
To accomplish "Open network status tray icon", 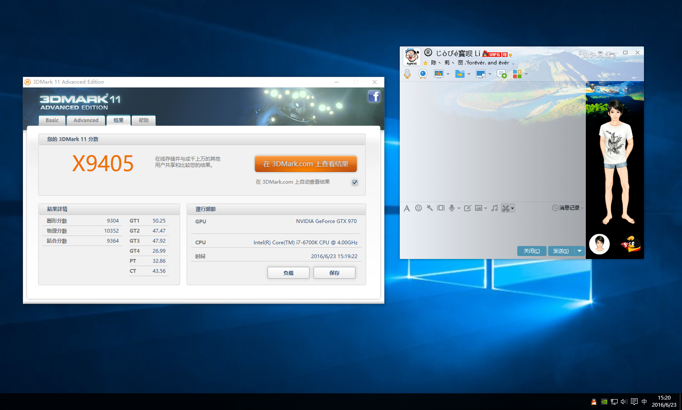I will pos(614,402).
